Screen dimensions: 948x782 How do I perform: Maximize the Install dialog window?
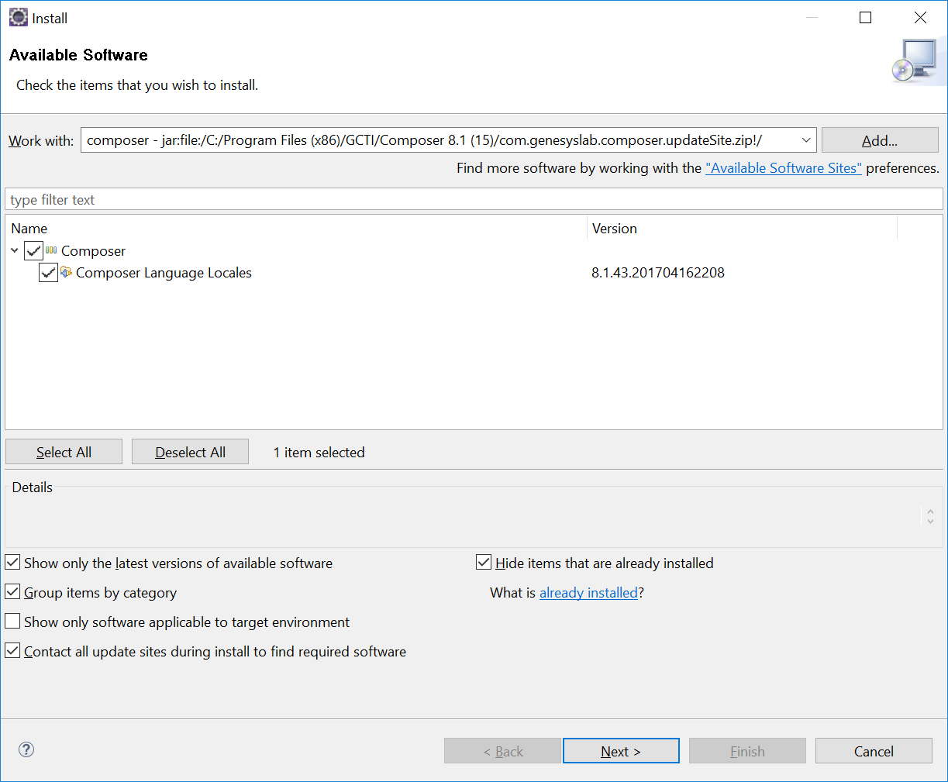(x=865, y=18)
